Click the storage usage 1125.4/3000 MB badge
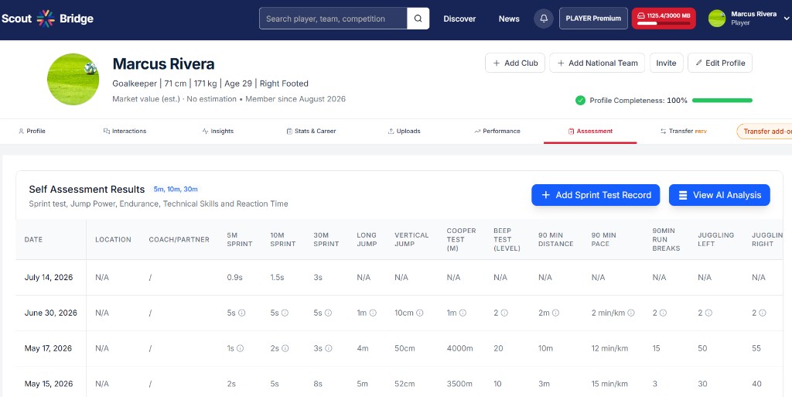 (664, 19)
